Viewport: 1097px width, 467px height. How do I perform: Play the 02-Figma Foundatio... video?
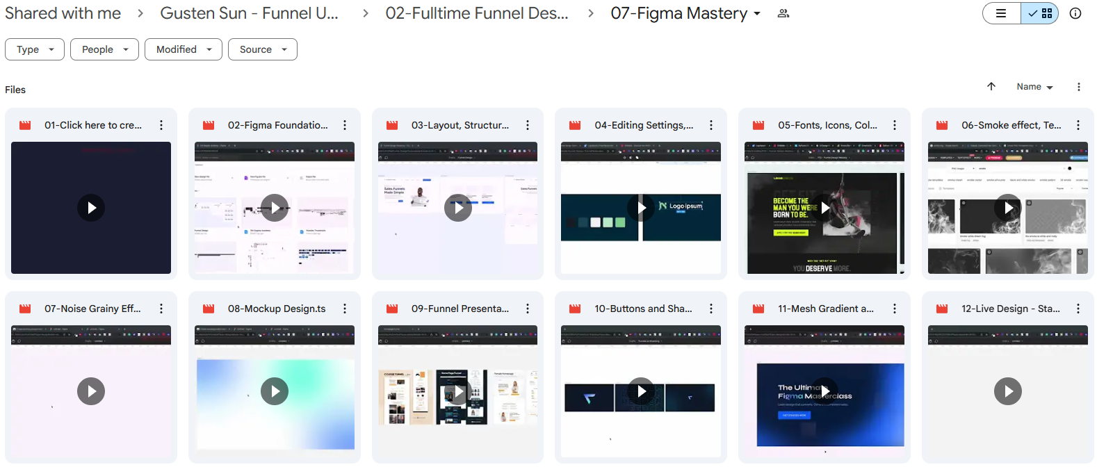[275, 208]
